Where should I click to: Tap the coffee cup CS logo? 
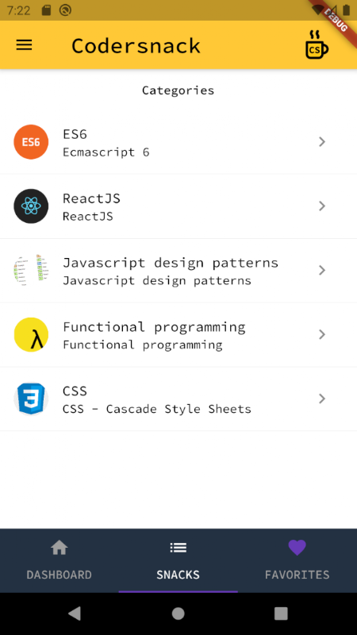pyautogui.click(x=317, y=44)
